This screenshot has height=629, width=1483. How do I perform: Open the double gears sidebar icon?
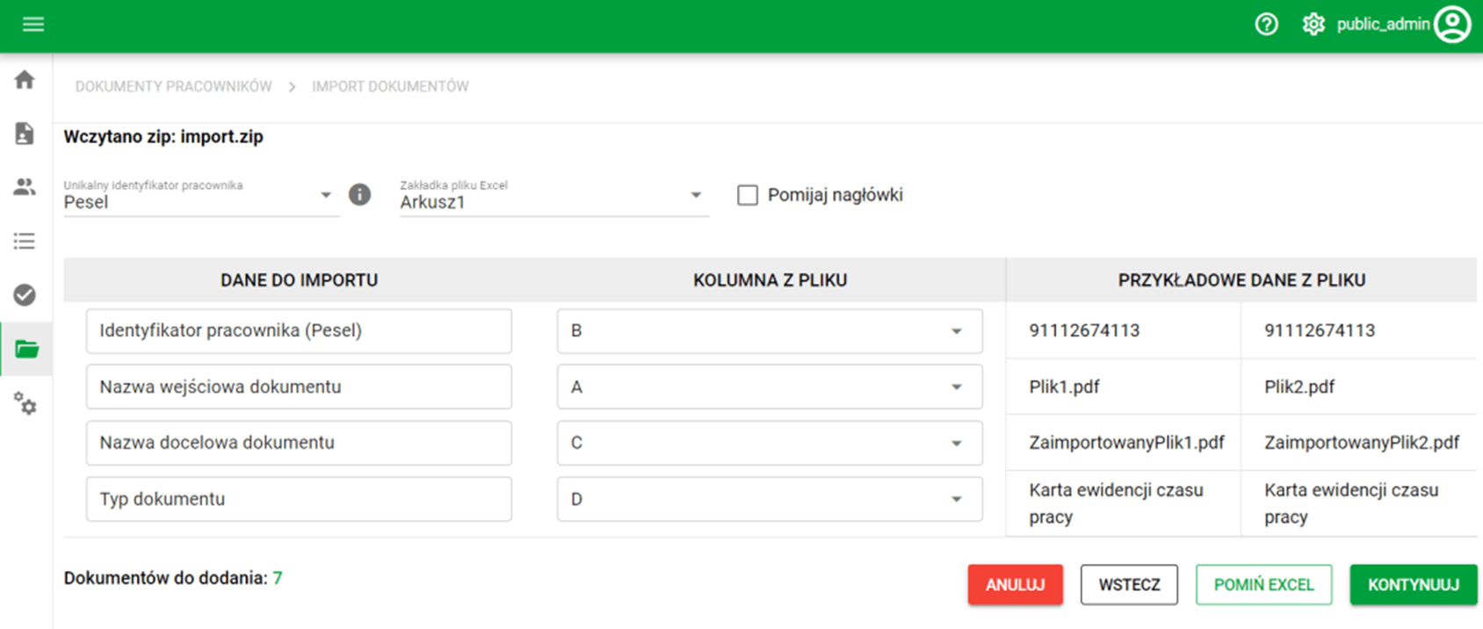tap(25, 404)
